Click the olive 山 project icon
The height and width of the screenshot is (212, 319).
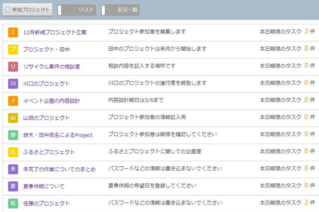coord(13,118)
